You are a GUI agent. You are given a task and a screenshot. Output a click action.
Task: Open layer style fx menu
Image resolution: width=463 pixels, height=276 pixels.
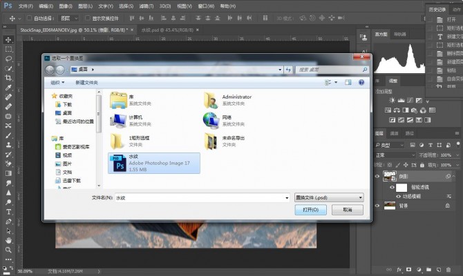(x=399, y=270)
